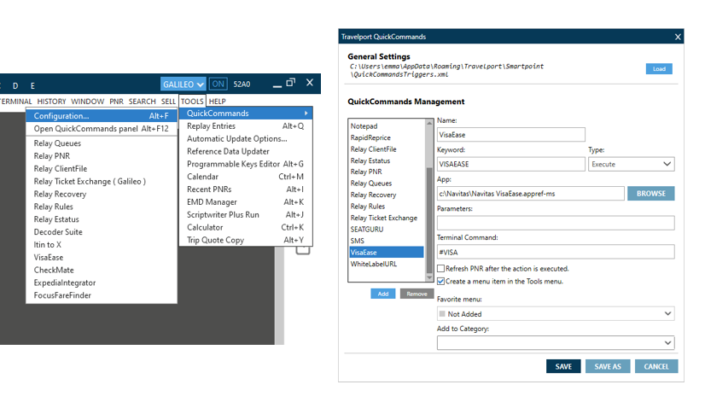Open EMD Manager from Tools menu

point(246,202)
